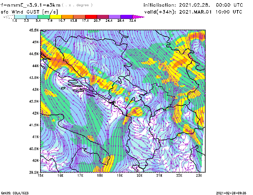Select the violet legend swatch after 28.4

click(x=126, y=17)
